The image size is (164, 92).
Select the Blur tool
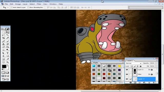click(x=3, y=50)
